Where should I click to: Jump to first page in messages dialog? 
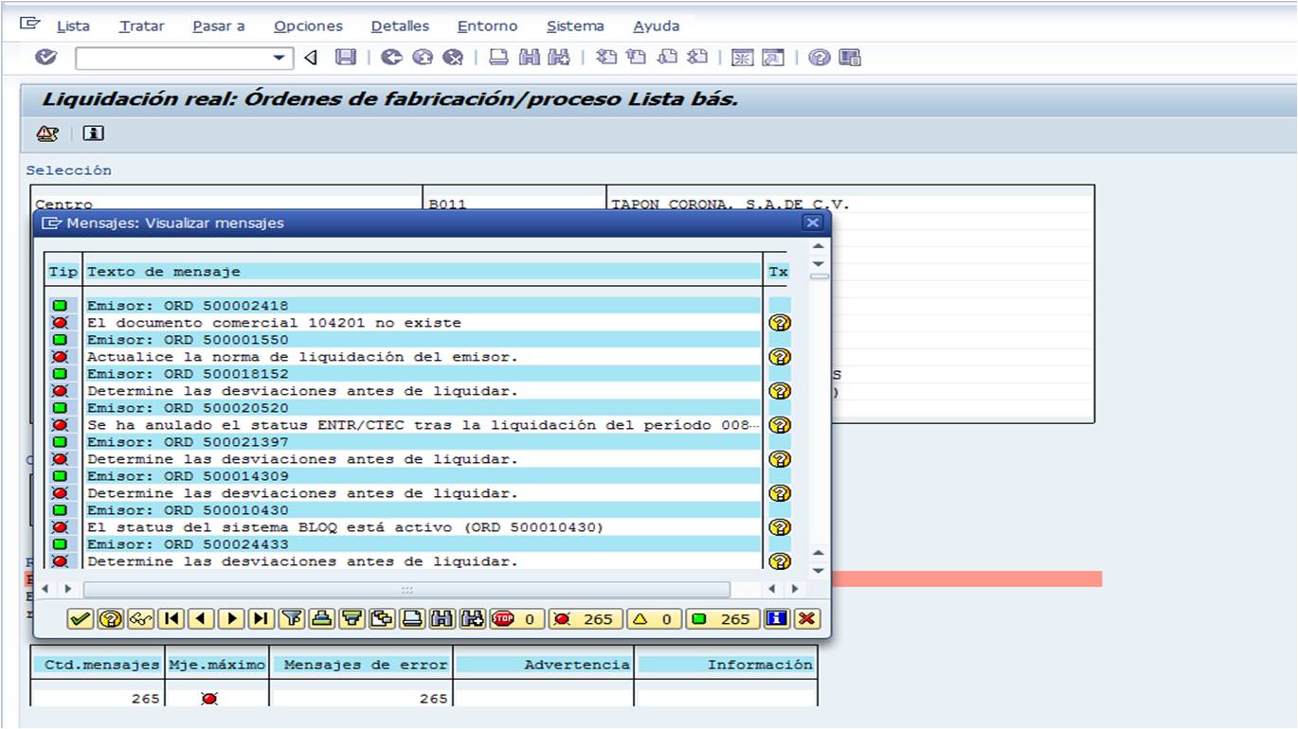tap(171, 619)
